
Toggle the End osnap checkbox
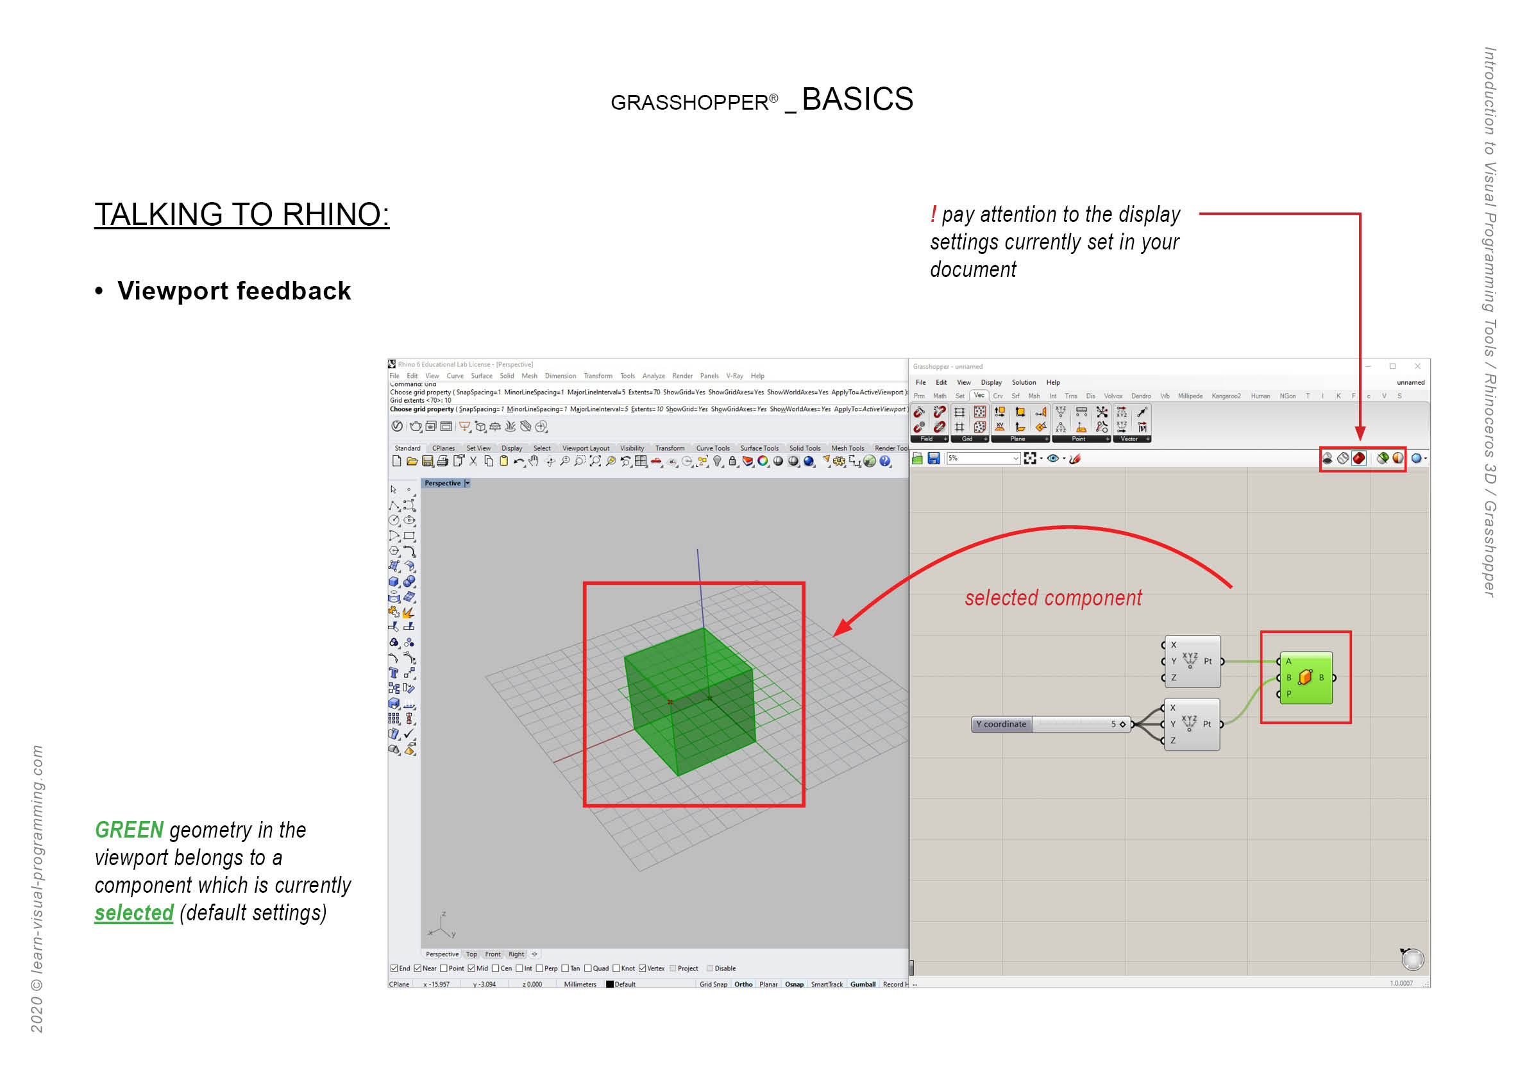tap(395, 968)
